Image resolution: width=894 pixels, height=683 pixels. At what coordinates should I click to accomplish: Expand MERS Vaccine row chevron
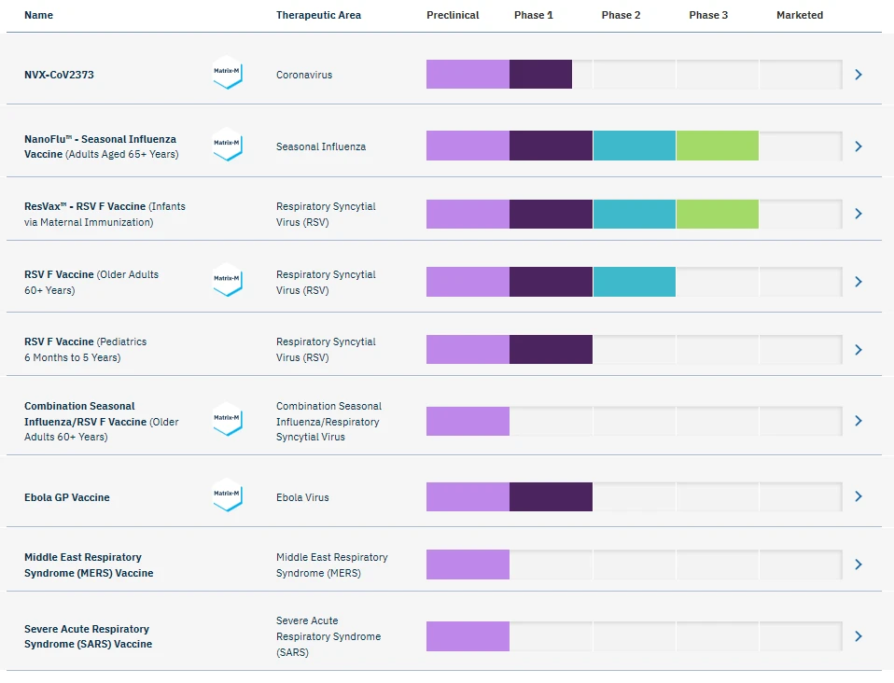pos(859,565)
